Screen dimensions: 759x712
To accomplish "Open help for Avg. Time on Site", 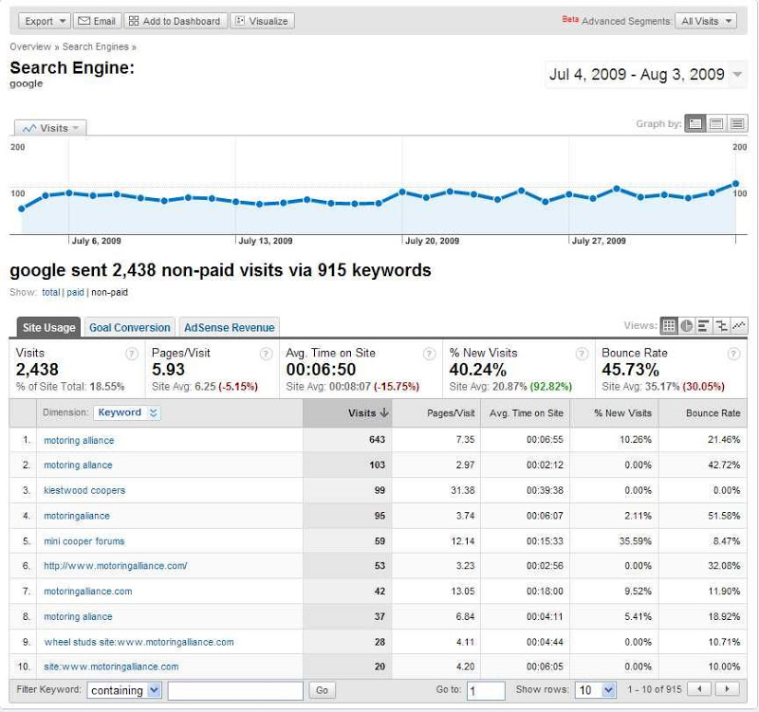I will pyautogui.click(x=430, y=354).
